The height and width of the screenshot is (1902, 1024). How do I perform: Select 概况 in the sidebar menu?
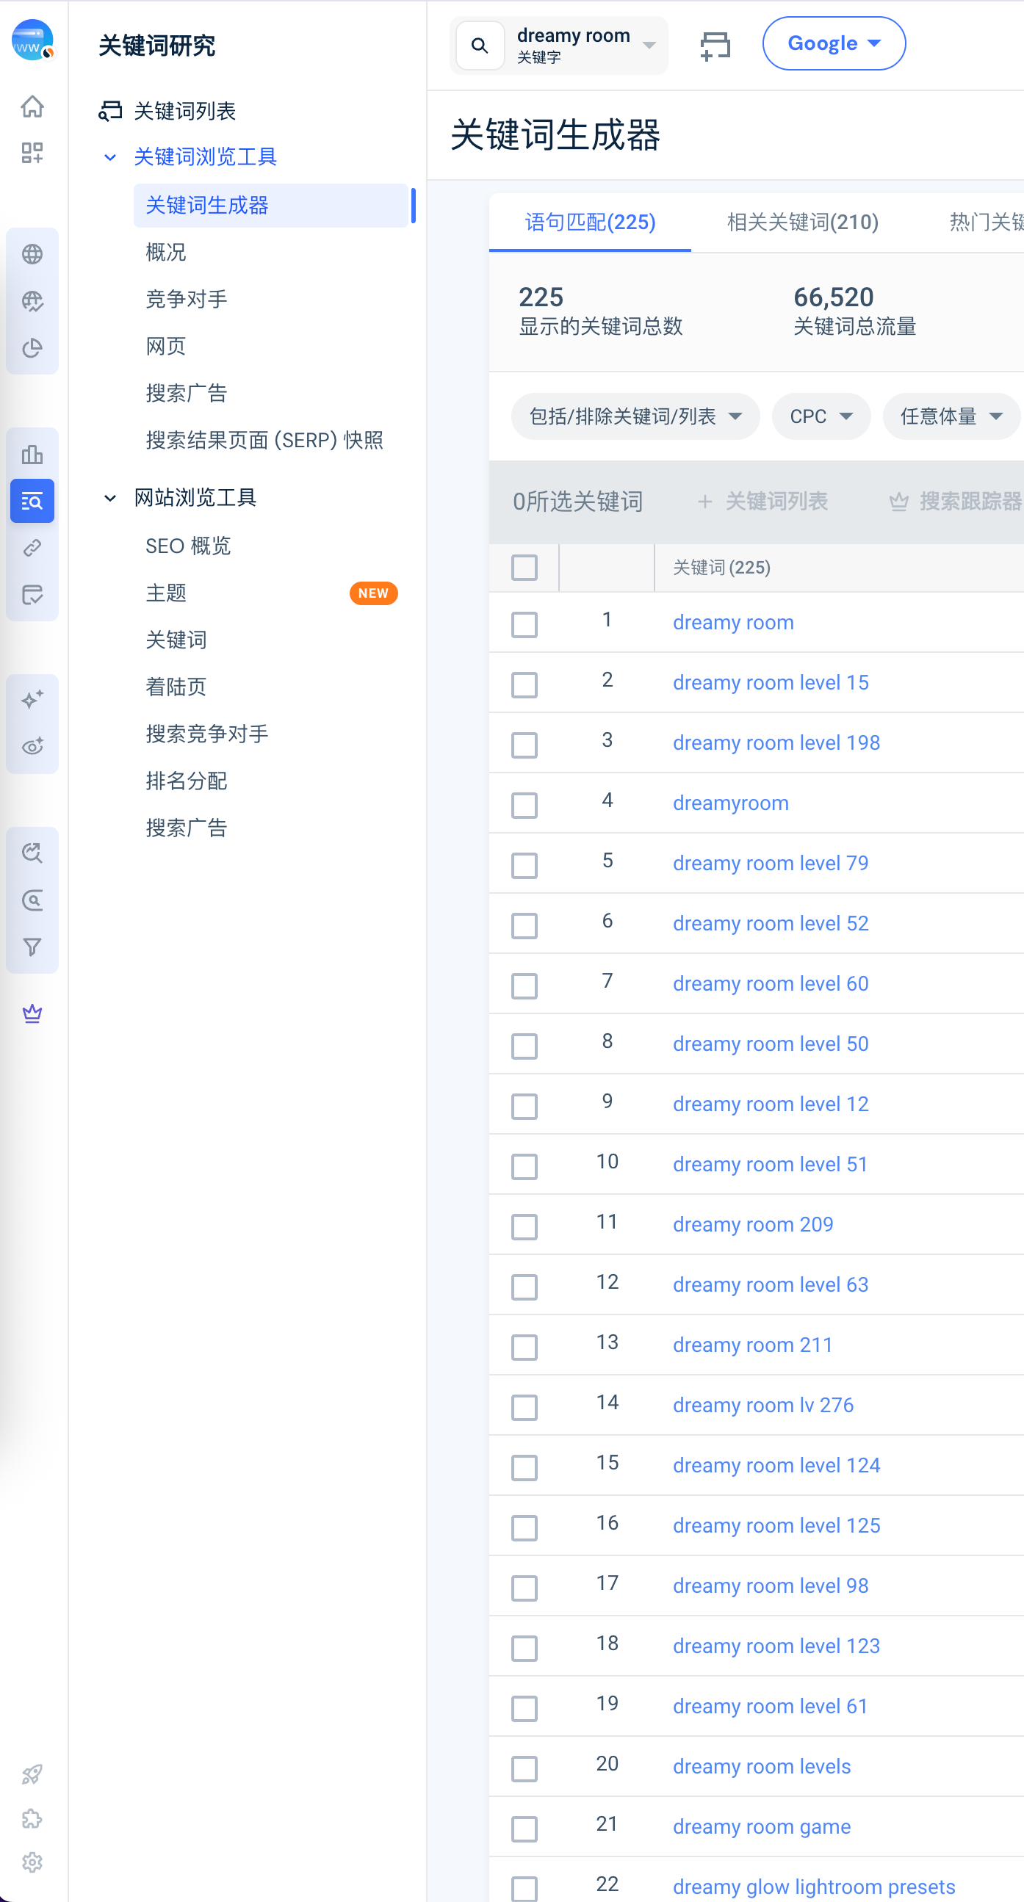click(x=165, y=253)
